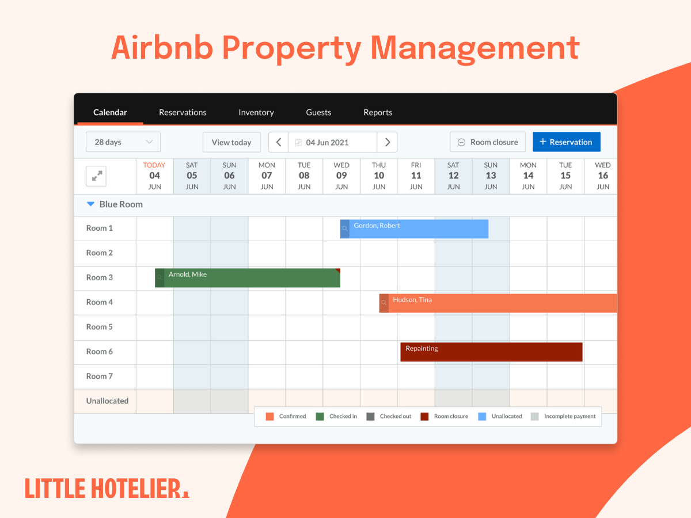
Task: Click Arnold, Mike's checked-in reservation bar
Action: click(248, 277)
